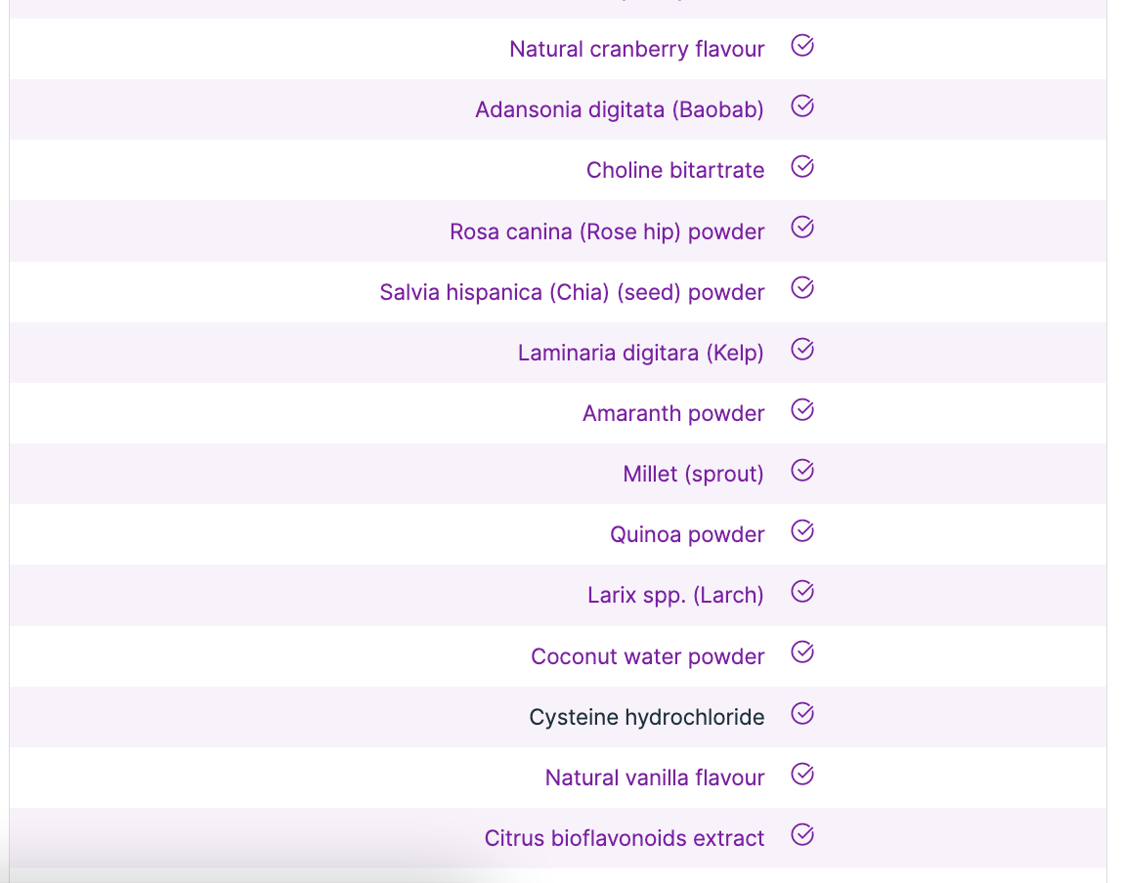Click the Quinoa powder ingredient link
Image resolution: width=1122 pixels, height=883 pixels.
pyautogui.click(x=686, y=534)
